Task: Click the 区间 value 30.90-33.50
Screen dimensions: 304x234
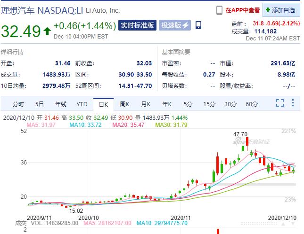Action: point(135,75)
